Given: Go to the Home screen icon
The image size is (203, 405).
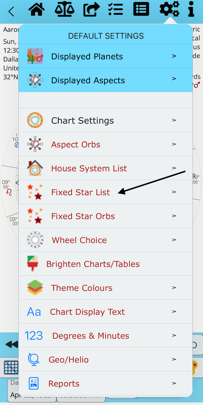Looking at the screenshot, I should click(37, 9).
